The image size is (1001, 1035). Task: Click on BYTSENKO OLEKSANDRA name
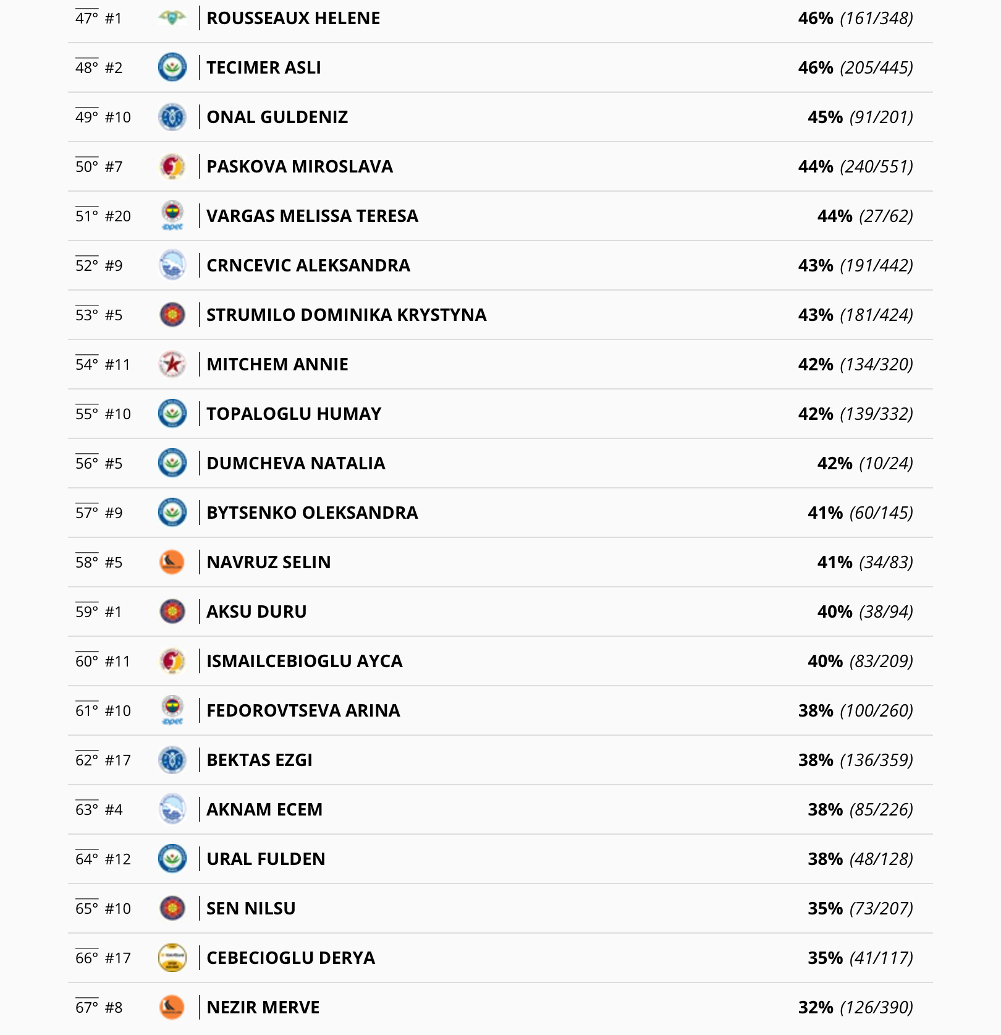(312, 513)
